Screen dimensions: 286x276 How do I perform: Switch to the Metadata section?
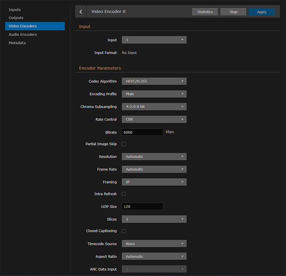coord(17,43)
